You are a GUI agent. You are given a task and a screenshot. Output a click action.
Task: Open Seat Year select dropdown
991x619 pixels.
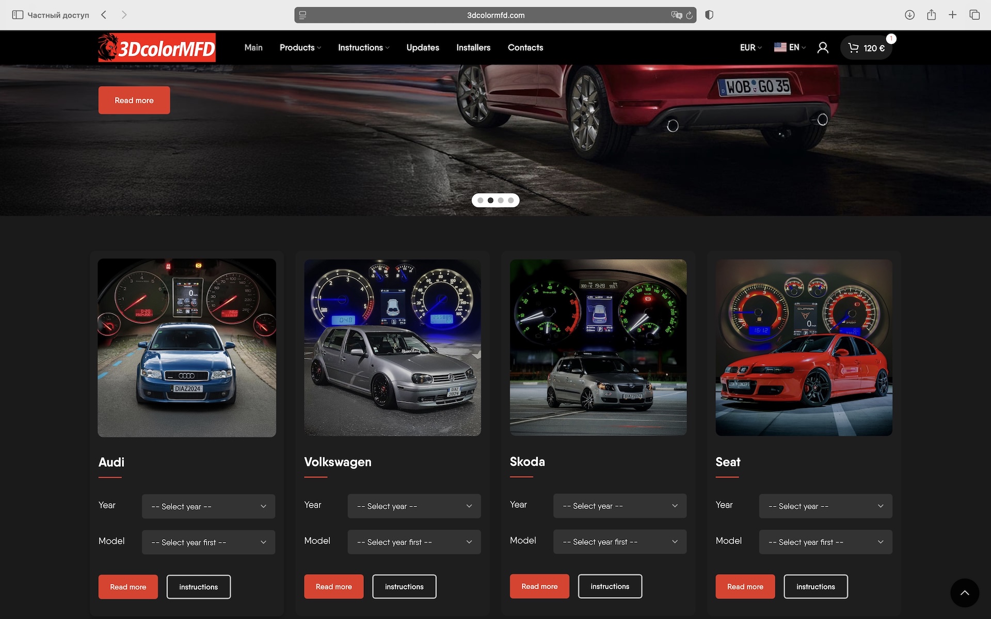click(x=825, y=506)
